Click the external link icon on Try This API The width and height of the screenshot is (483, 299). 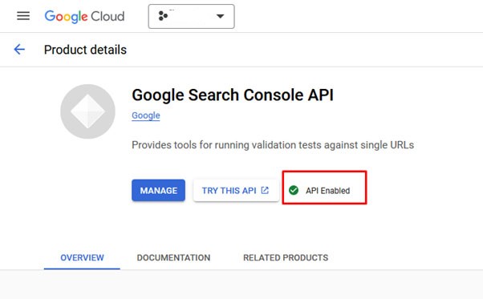tap(265, 190)
